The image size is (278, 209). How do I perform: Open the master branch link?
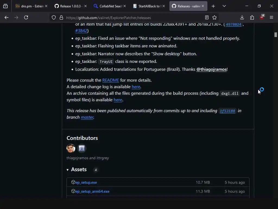point(87,117)
